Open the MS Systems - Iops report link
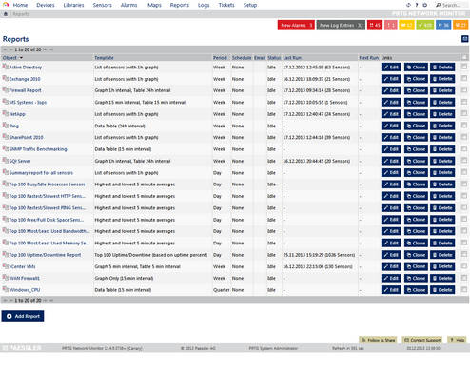The width and height of the screenshot is (470, 371). click(x=28, y=102)
